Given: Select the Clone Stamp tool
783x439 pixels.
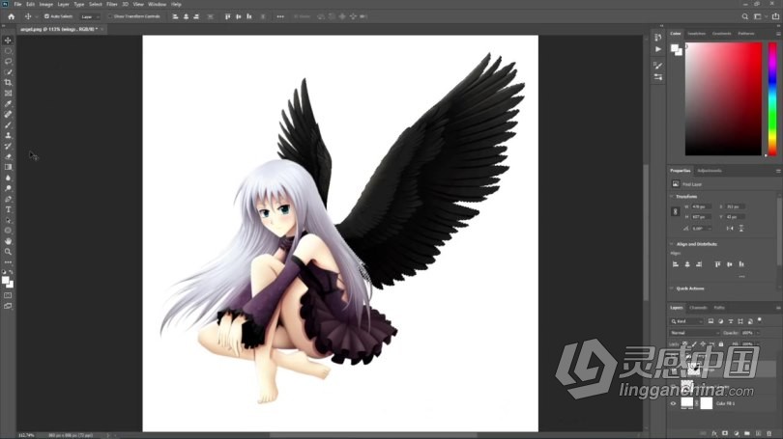Looking at the screenshot, I should point(8,135).
